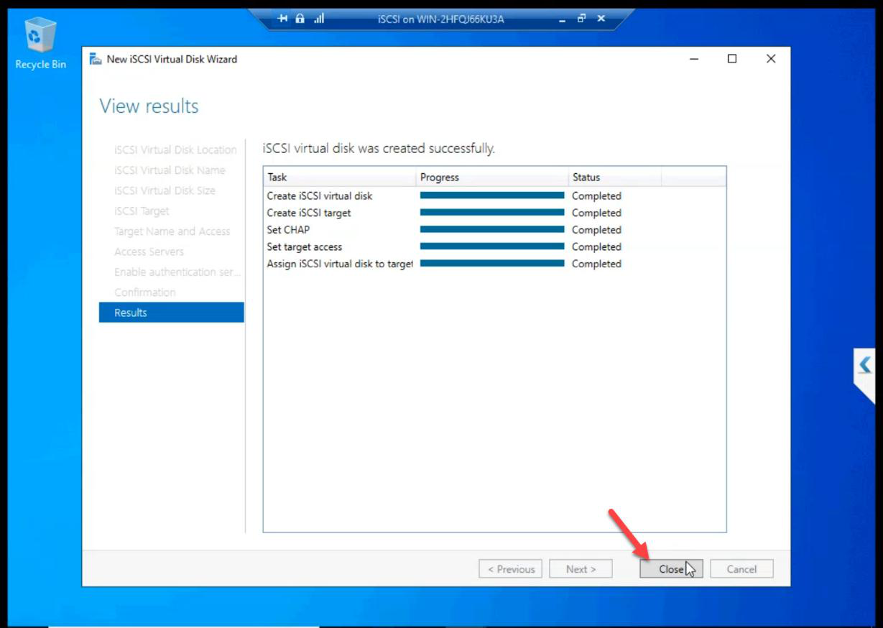Click the iSCSI on WIN-2HFQJ66KU3A title
This screenshot has height=628, width=883.
[441, 19]
